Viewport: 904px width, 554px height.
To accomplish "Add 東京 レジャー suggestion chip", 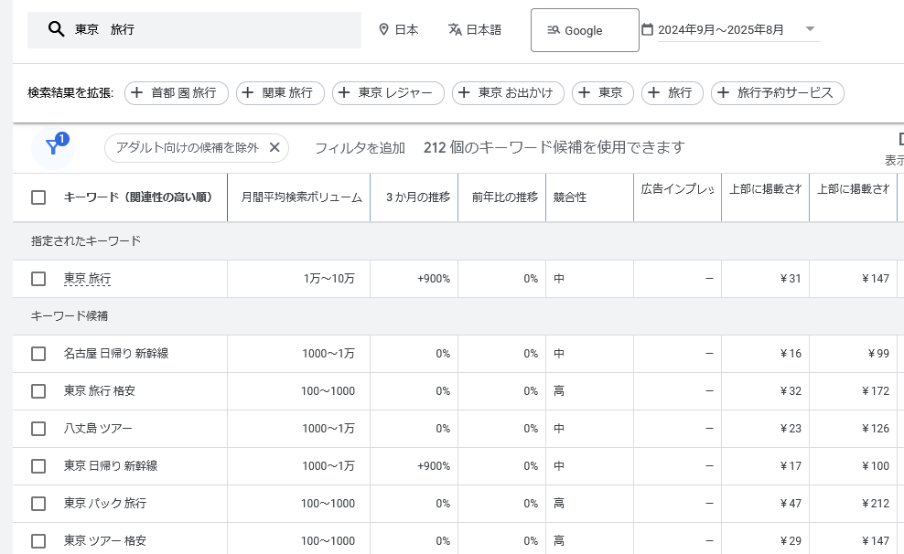I will tap(388, 92).
